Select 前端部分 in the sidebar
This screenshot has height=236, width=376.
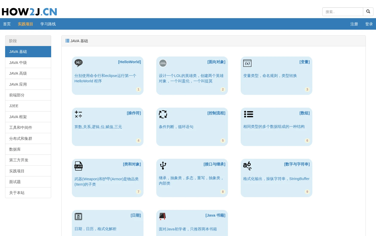pyautogui.click(x=28, y=95)
